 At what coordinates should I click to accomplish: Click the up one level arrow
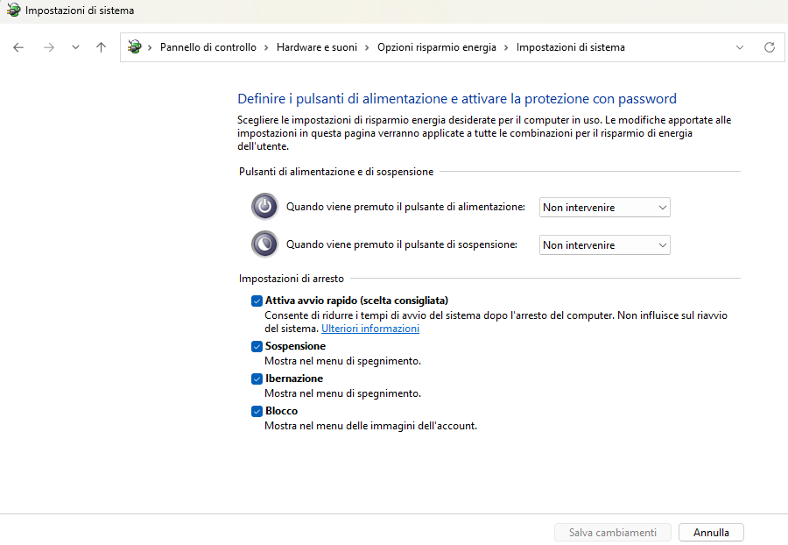(100, 47)
